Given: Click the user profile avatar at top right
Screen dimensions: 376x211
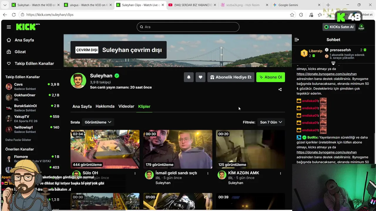Looking at the screenshot, I should pyautogui.click(x=361, y=27).
